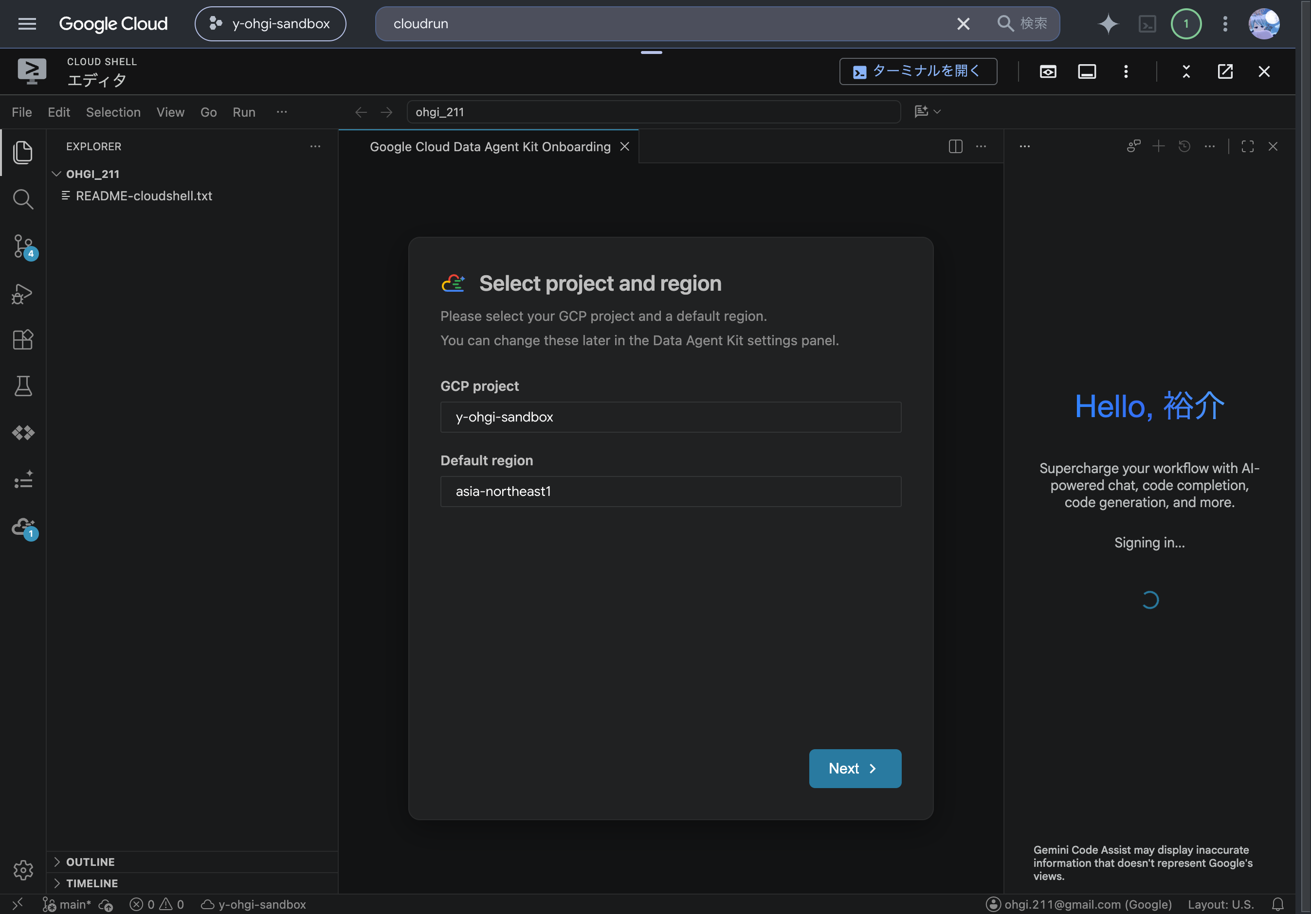The height and width of the screenshot is (914, 1311).
Task: Click the Gemini sparkle icon in top bar
Action: coord(1108,23)
